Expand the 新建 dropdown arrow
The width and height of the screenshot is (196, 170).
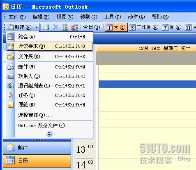click(x=37, y=27)
